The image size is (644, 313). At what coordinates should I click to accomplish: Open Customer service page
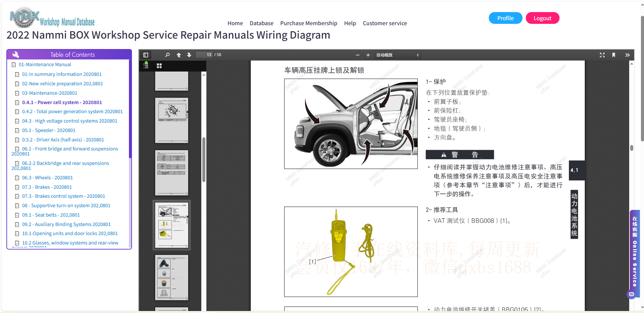[x=385, y=23]
